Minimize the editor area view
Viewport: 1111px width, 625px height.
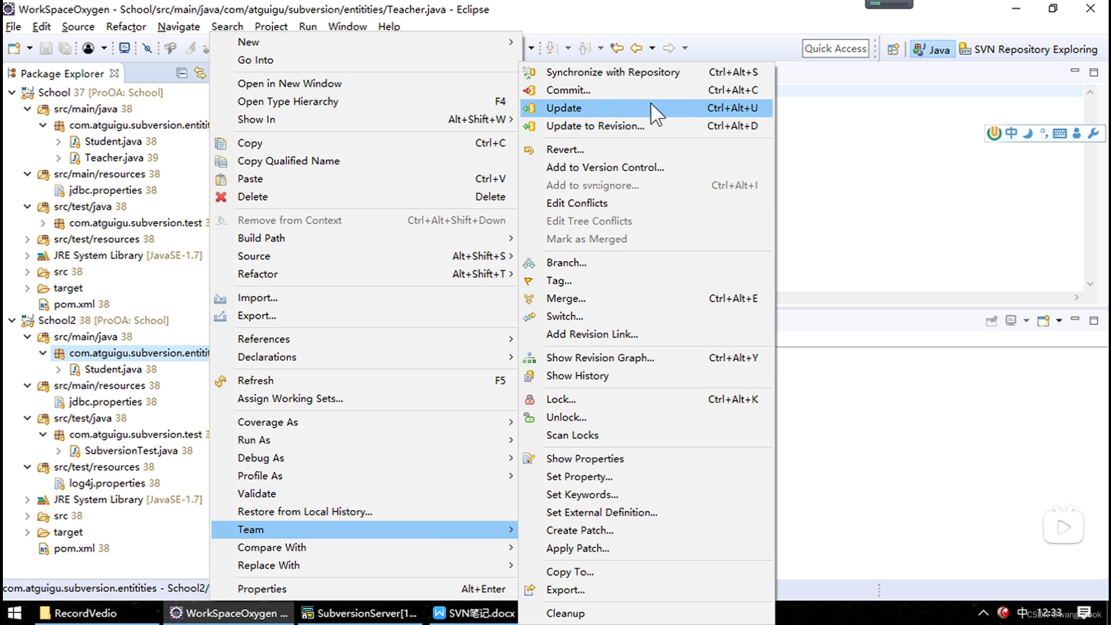click(1075, 71)
